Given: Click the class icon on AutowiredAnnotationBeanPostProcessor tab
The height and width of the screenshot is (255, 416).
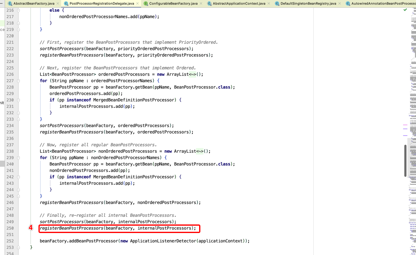Looking at the screenshot, I should click(348, 3).
